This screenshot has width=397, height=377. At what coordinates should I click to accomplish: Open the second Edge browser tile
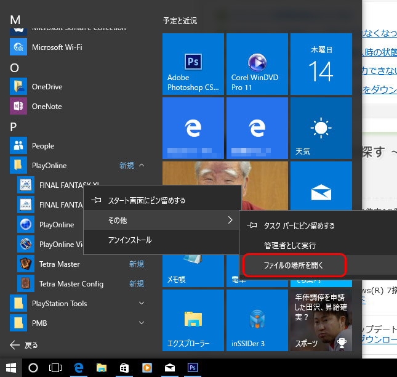(x=257, y=128)
